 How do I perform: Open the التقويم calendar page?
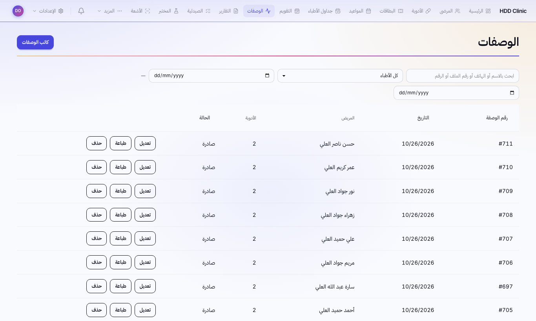(290, 11)
